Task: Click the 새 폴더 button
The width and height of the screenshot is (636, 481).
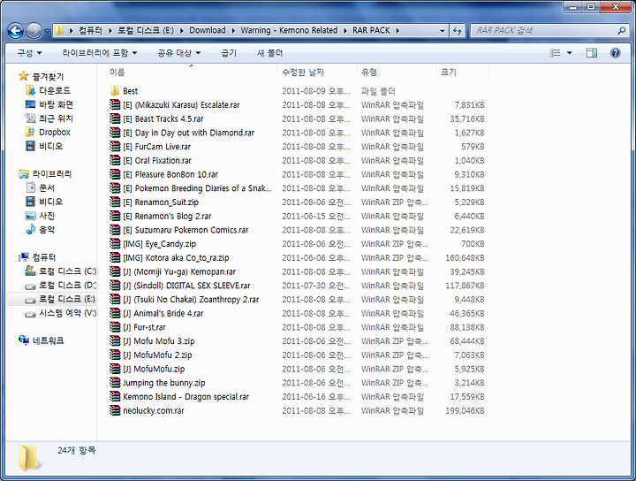Action: pos(269,53)
